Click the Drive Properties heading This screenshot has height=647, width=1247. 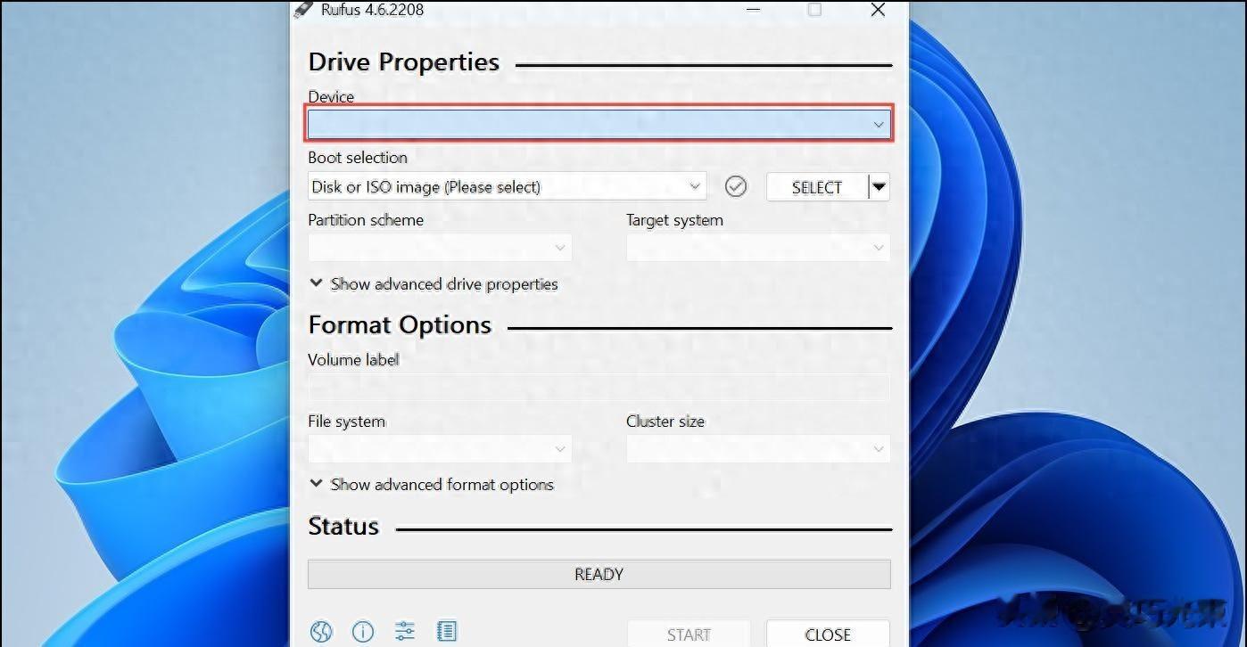coord(404,62)
